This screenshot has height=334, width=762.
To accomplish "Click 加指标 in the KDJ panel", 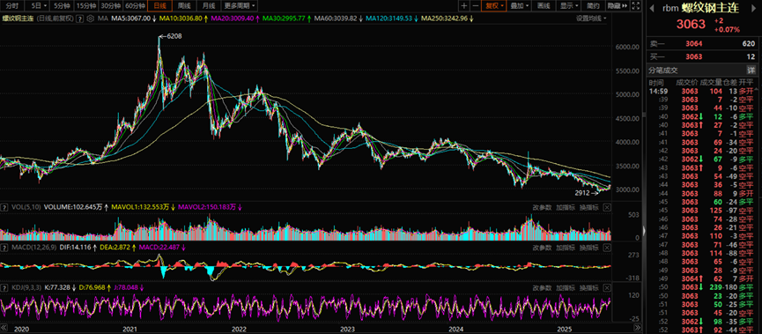I will pyautogui.click(x=566, y=288).
